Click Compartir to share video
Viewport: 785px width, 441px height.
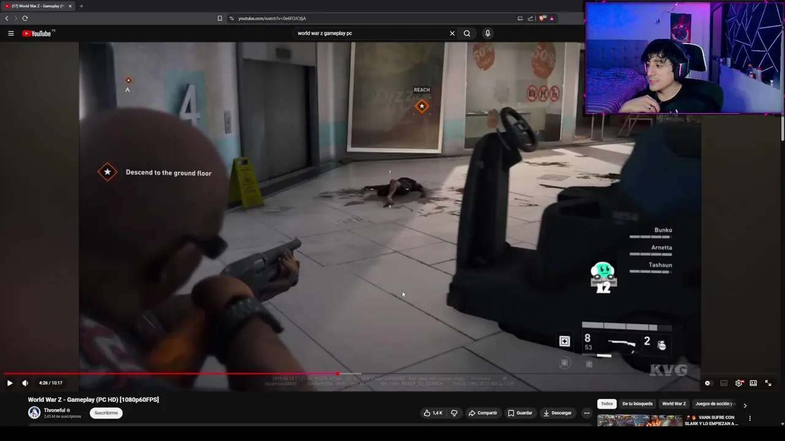(483, 413)
